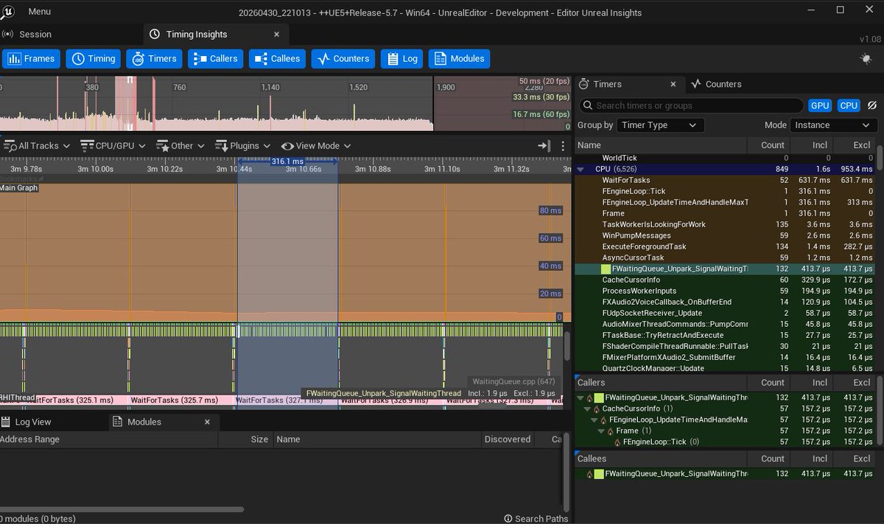The image size is (884, 524).
Task: Select the Timing Insights tab
Action: [197, 34]
